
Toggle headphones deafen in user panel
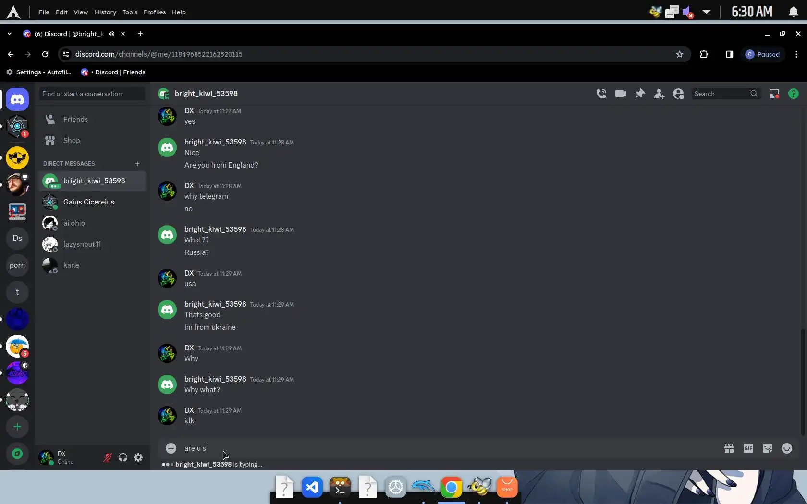tap(123, 457)
